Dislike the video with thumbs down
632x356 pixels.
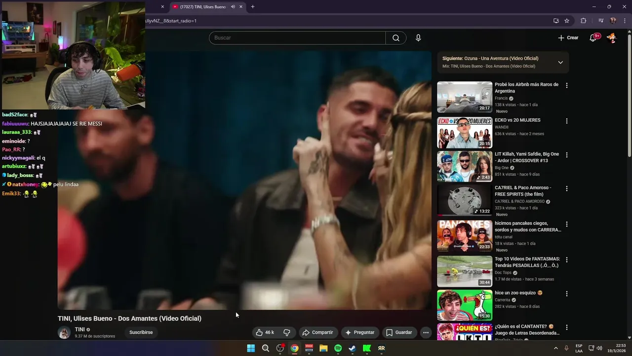click(287, 332)
